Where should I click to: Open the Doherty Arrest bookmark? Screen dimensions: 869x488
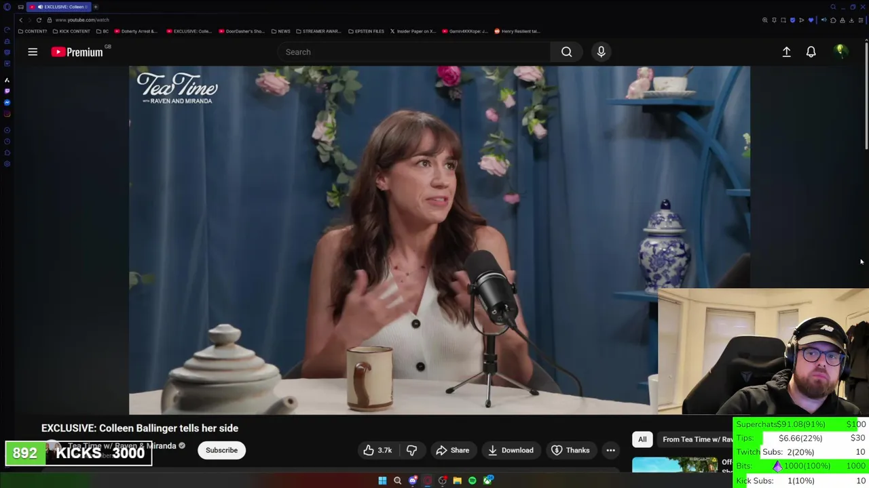pyautogui.click(x=136, y=31)
